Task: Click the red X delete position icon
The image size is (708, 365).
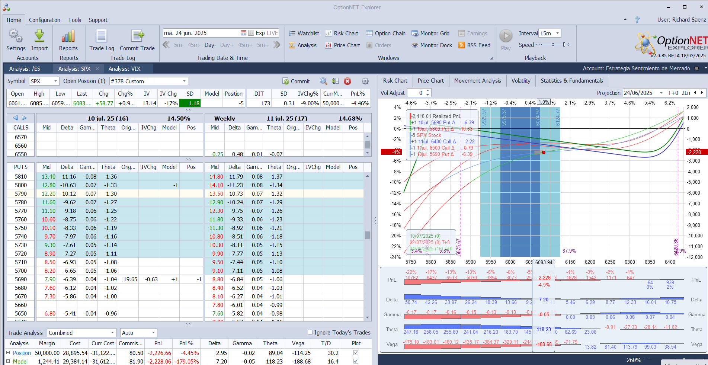Action: point(347,81)
